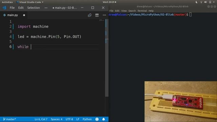This screenshot has height=122, width=217.
Task: Open the VS Code Edit menu
Action: (x=21, y=8)
